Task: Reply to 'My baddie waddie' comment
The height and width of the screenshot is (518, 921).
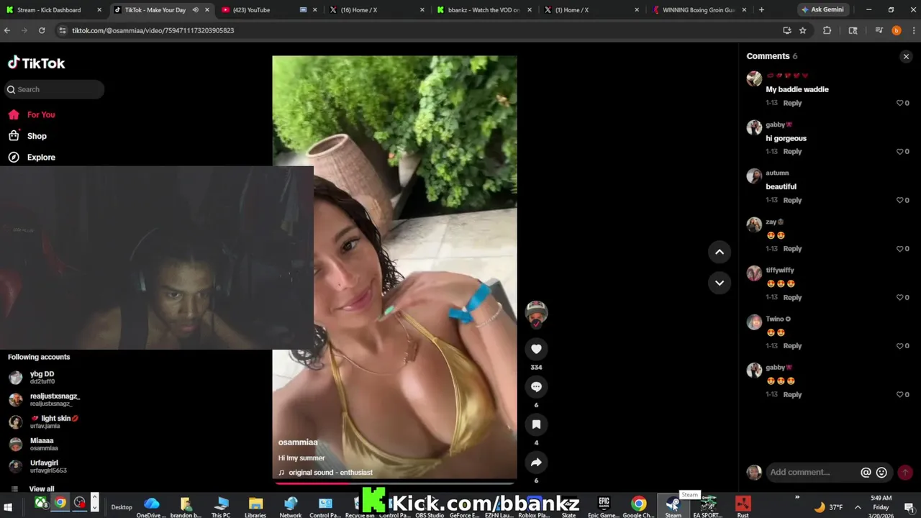Action: pos(792,103)
